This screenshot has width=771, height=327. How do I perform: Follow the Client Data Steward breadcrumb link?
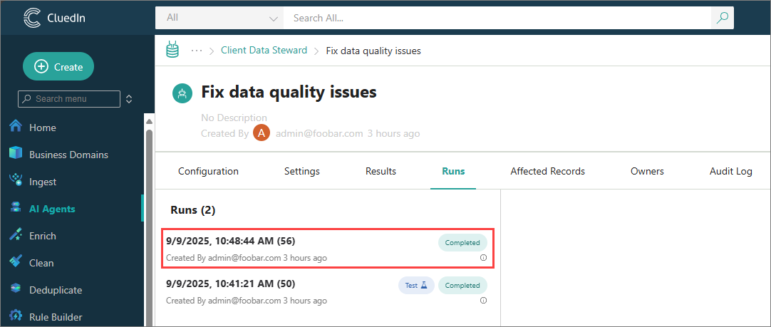(x=264, y=51)
